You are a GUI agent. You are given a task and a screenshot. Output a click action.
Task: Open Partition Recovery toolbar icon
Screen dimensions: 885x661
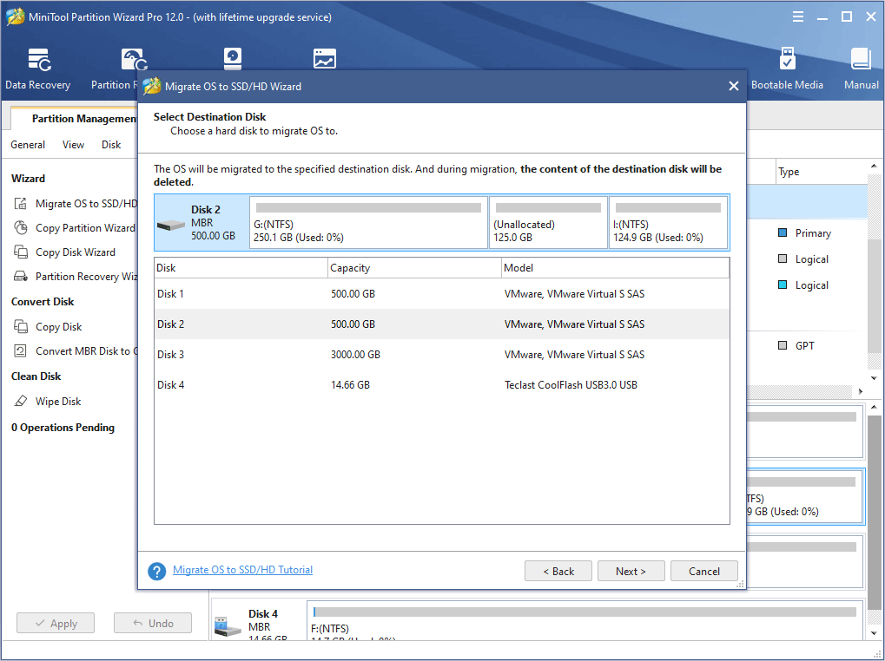135,60
